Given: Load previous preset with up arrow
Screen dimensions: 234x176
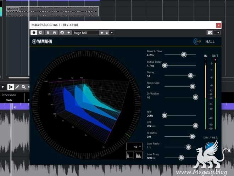Looking at the screenshot, I should coord(102,33).
